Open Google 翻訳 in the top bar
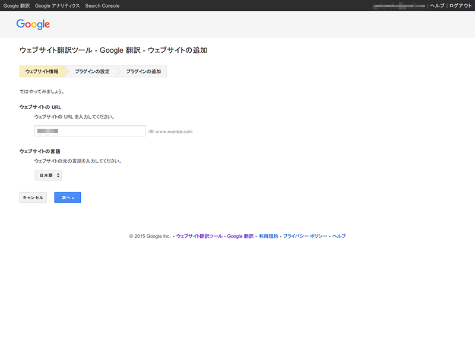Image resolution: width=475 pixels, height=356 pixels. [17, 6]
